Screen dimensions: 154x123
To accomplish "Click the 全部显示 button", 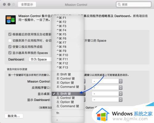I will [27, 4].
